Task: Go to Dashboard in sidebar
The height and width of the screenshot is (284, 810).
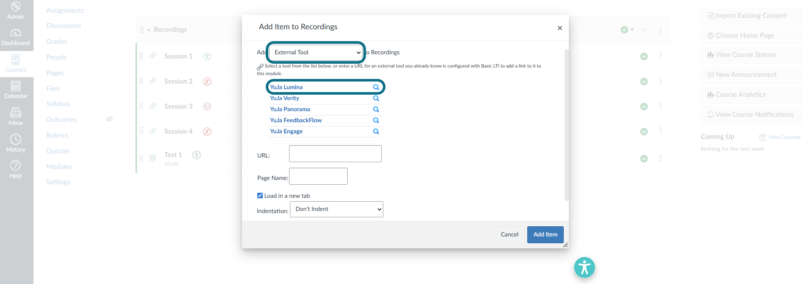Action: 16,37
